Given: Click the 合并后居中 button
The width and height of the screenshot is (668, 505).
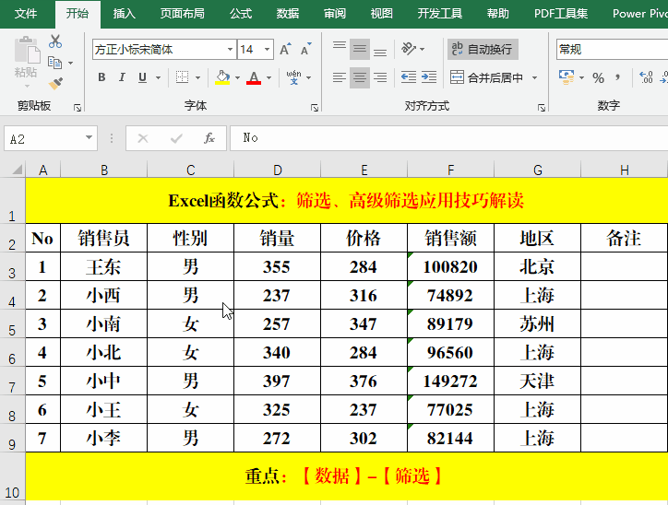Looking at the screenshot, I should point(487,77).
